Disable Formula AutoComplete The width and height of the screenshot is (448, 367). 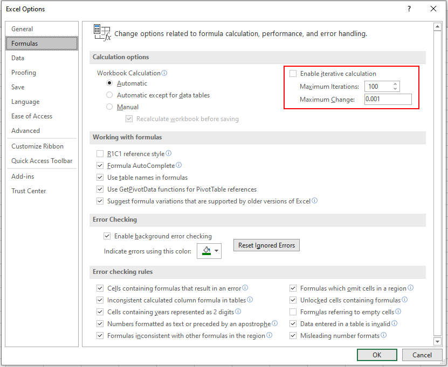coord(100,165)
